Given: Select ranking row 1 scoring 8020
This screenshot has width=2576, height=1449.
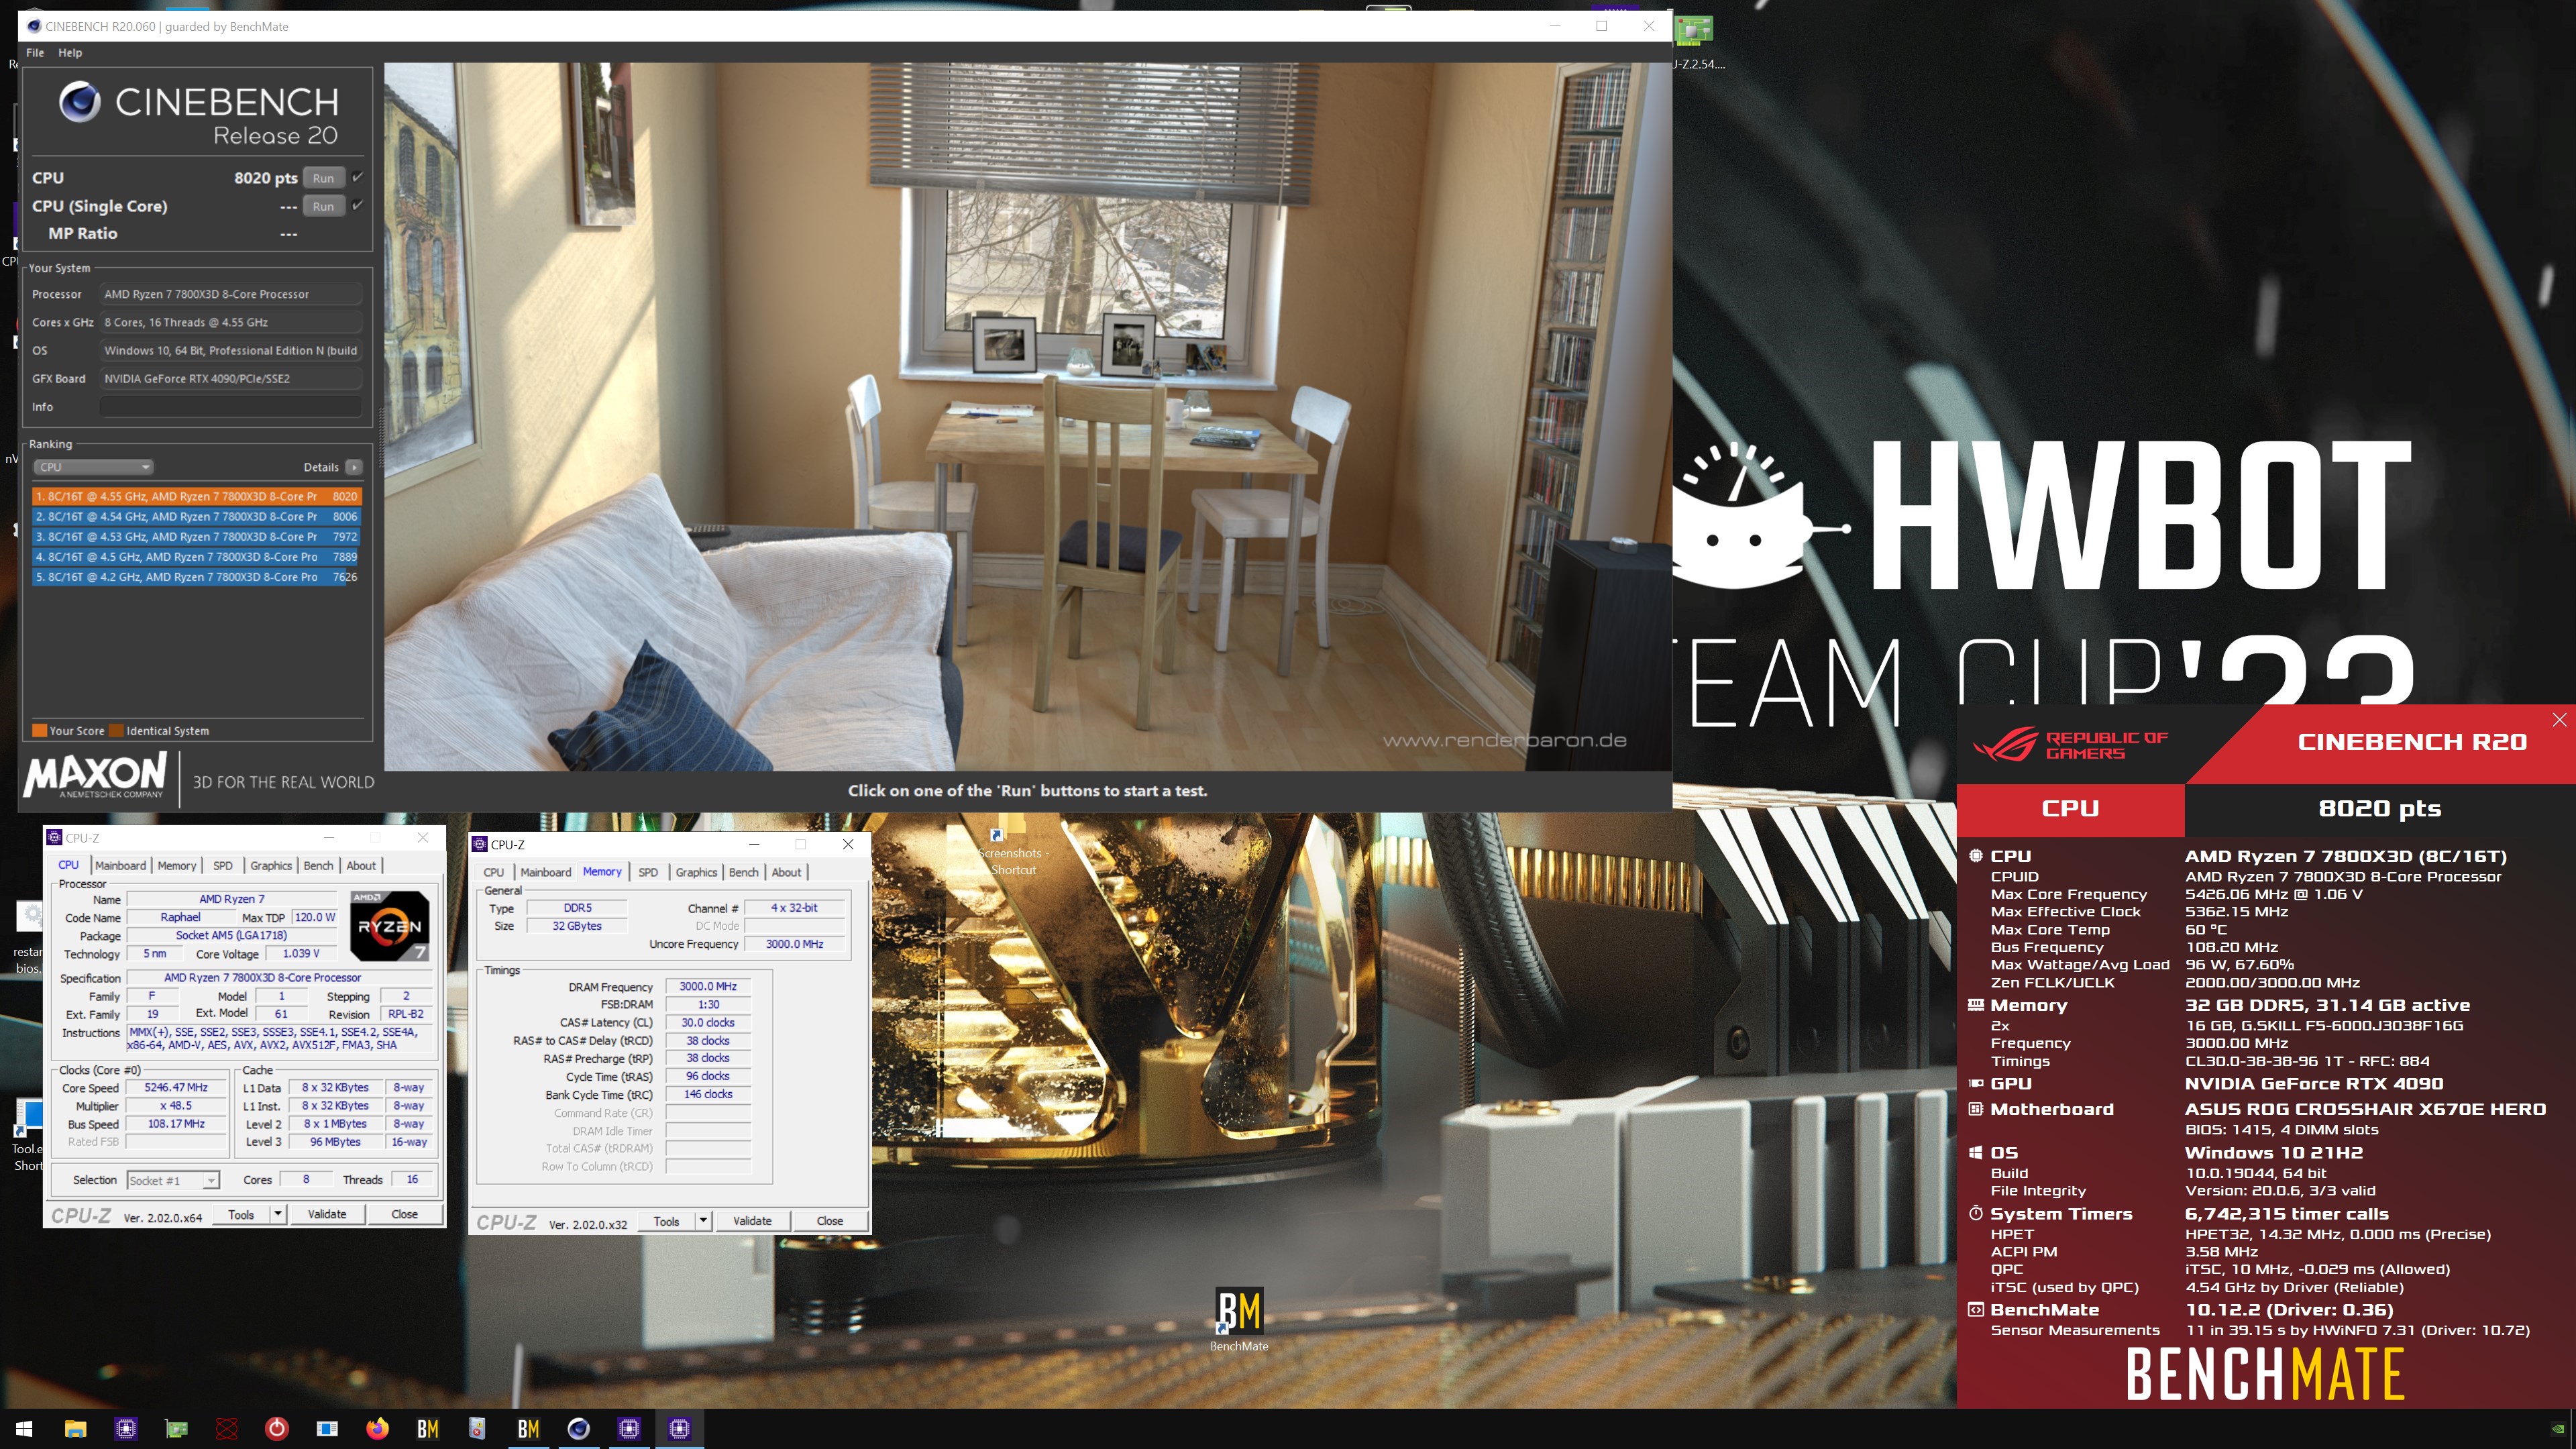Looking at the screenshot, I should [196, 496].
